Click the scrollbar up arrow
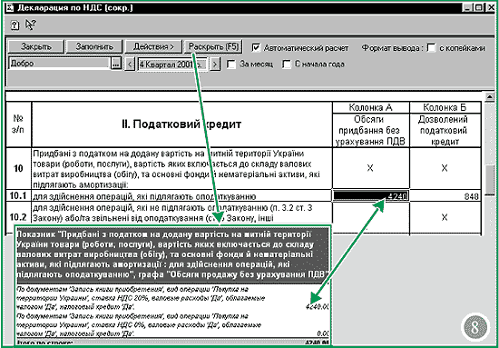Image resolution: width=499 pixels, height=348 pixels. tap(489, 96)
